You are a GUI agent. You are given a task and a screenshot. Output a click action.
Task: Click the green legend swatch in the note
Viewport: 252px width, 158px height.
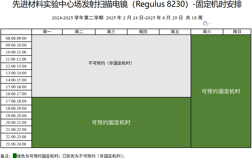pyautogui.click(x=15, y=156)
